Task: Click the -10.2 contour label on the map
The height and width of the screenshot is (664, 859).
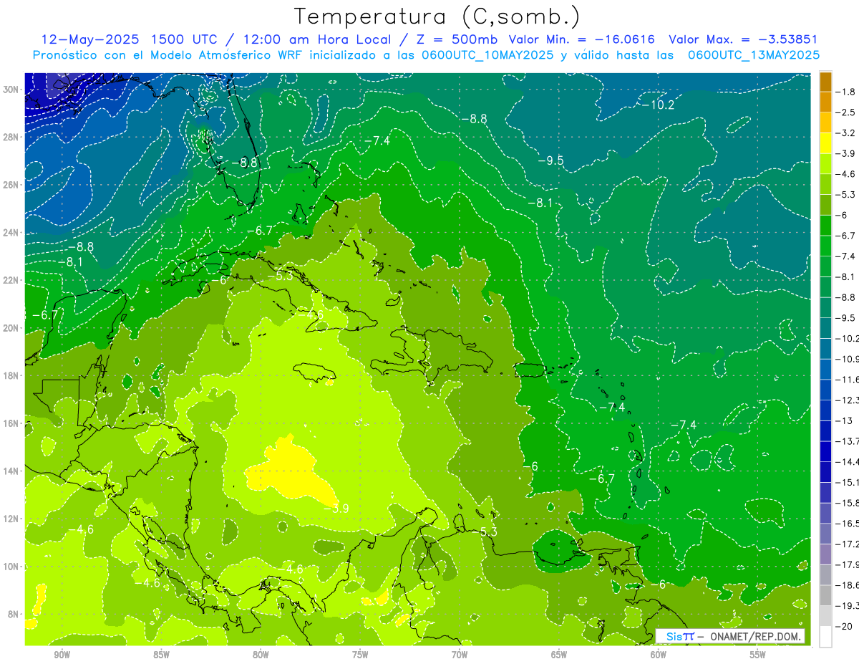Action: click(x=659, y=105)
